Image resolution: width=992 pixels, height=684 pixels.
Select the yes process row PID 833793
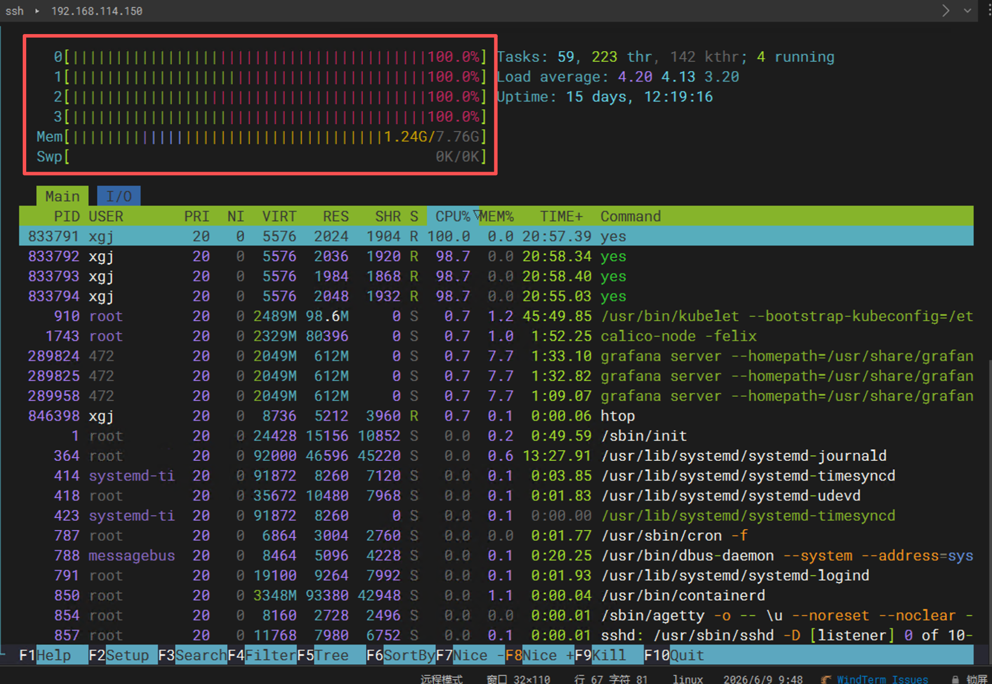[x=496, y=276]
